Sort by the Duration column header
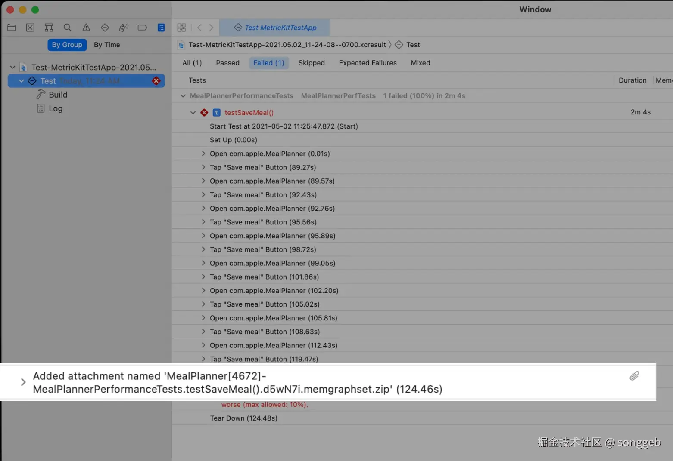This screenshot has width=673, height=461. click(x=632, y=80)
